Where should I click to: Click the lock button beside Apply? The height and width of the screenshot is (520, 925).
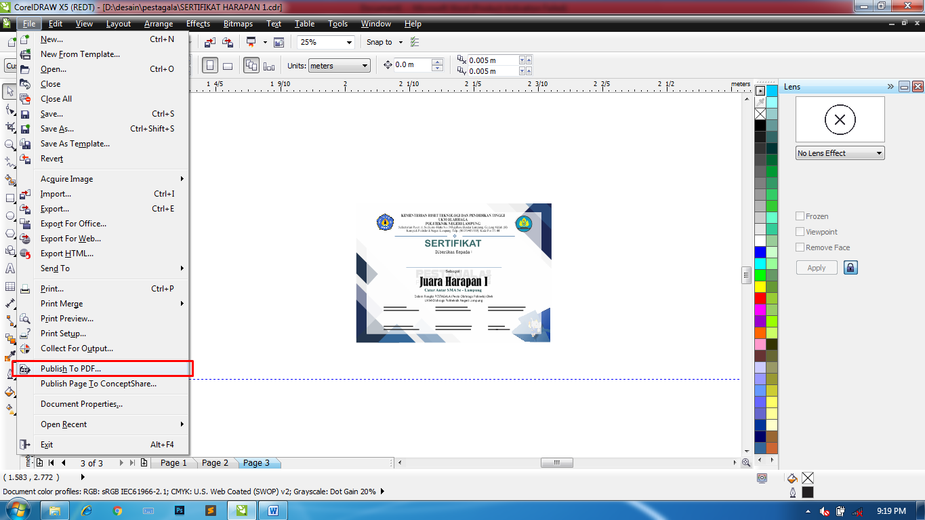point(850,267)
